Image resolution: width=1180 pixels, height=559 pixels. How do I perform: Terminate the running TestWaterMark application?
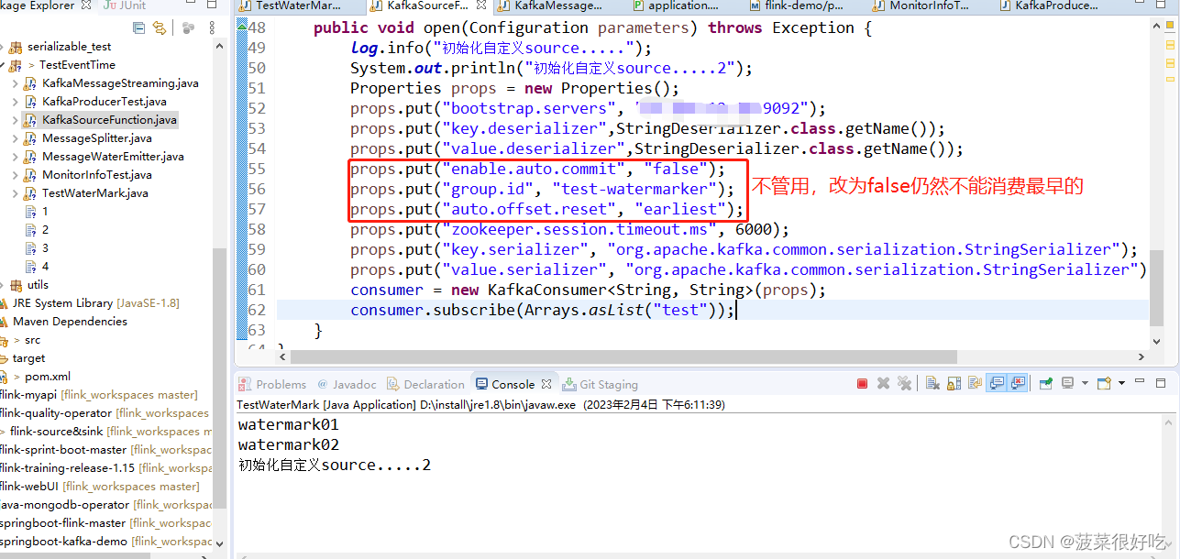863,383
